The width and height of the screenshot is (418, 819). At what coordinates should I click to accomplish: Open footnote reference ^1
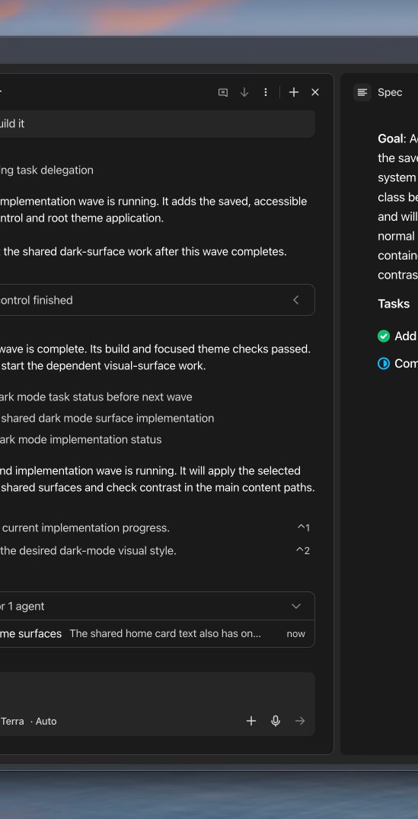[304, 528]
